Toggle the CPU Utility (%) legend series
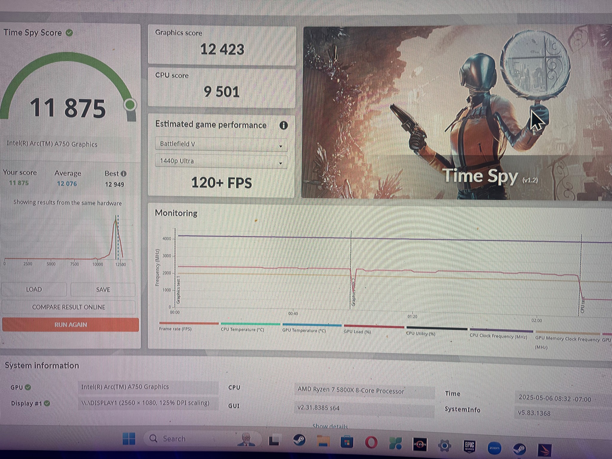This screenshot has height=459, width=612. 437,331
